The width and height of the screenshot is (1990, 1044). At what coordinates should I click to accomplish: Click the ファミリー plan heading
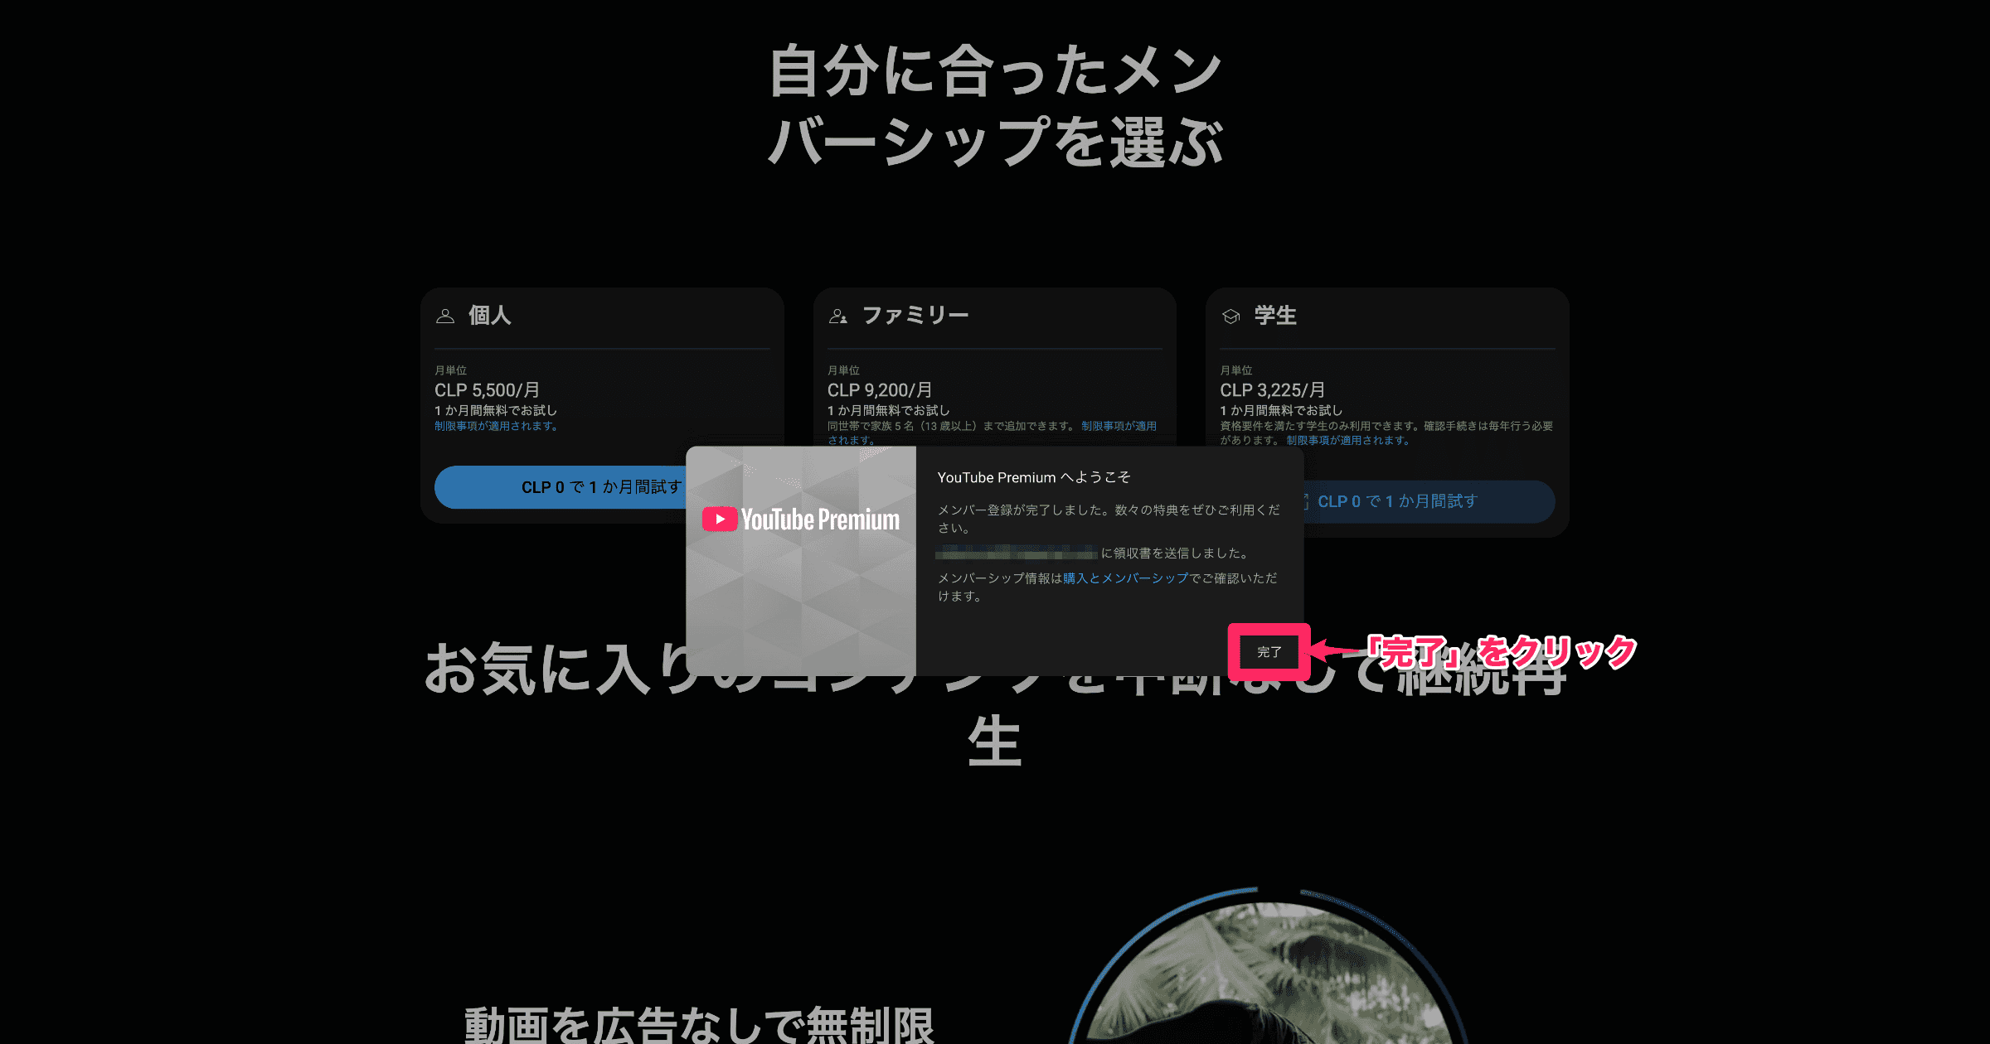click(915, 316)
